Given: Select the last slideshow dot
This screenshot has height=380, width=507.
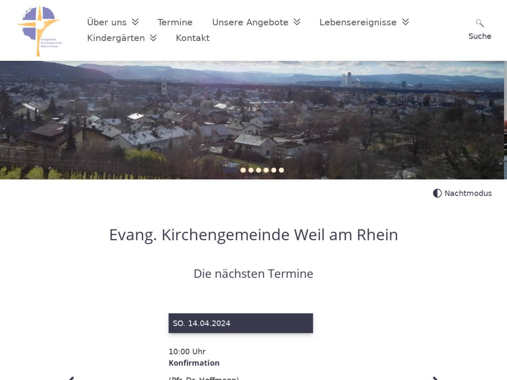Looking at the screenshot, I should pyautogui.click(x=281, y=170).
